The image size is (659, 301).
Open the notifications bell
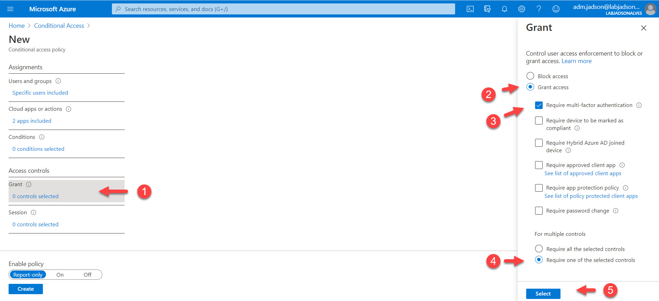505,9
